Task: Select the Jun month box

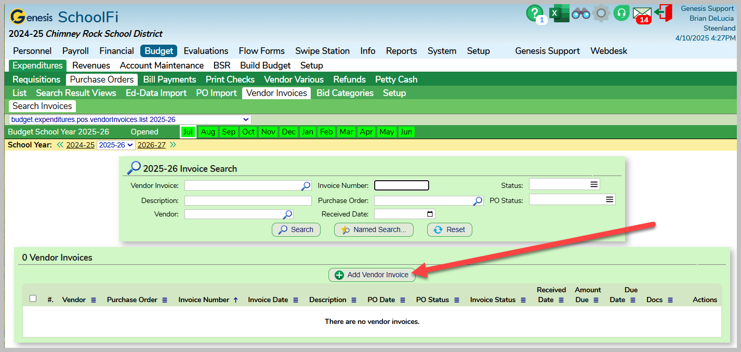Action: point(406,132)
